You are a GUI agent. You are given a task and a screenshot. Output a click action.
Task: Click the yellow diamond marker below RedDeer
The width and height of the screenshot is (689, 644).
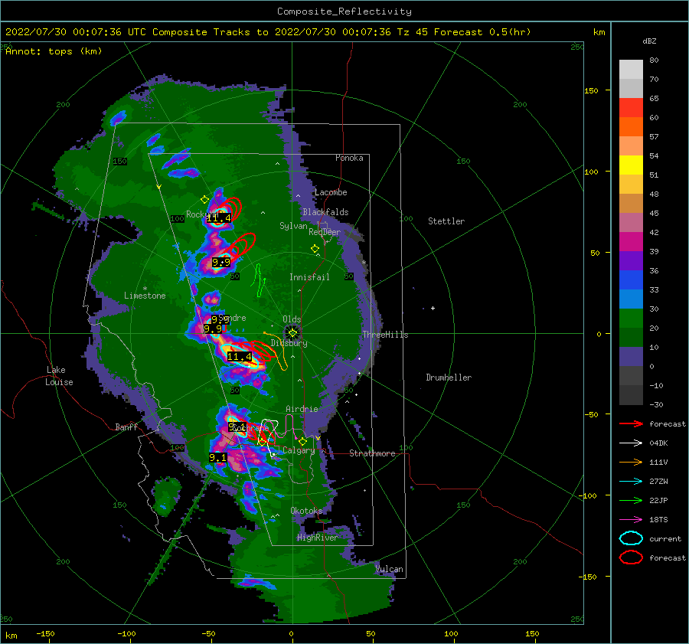[x=315, y=249]
